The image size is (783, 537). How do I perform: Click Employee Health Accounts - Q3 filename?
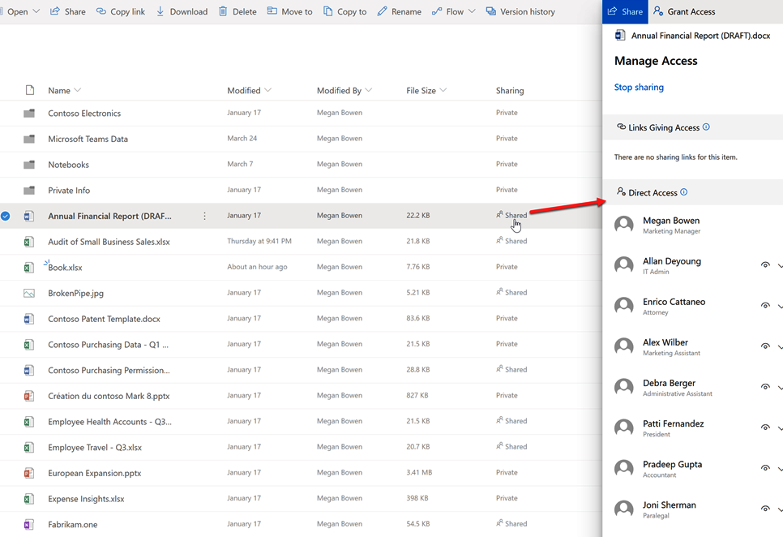[110, 422]
